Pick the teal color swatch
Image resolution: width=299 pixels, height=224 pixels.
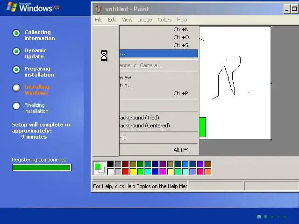point(148,164)
